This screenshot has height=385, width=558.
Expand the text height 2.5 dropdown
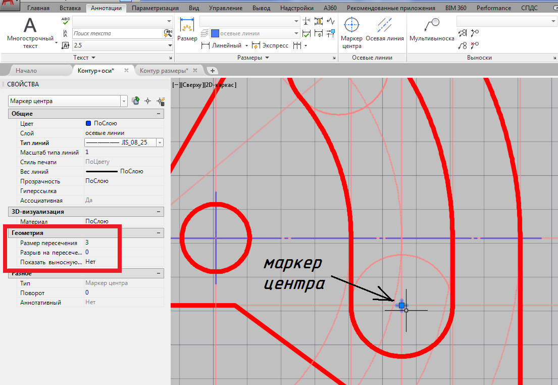170,45
